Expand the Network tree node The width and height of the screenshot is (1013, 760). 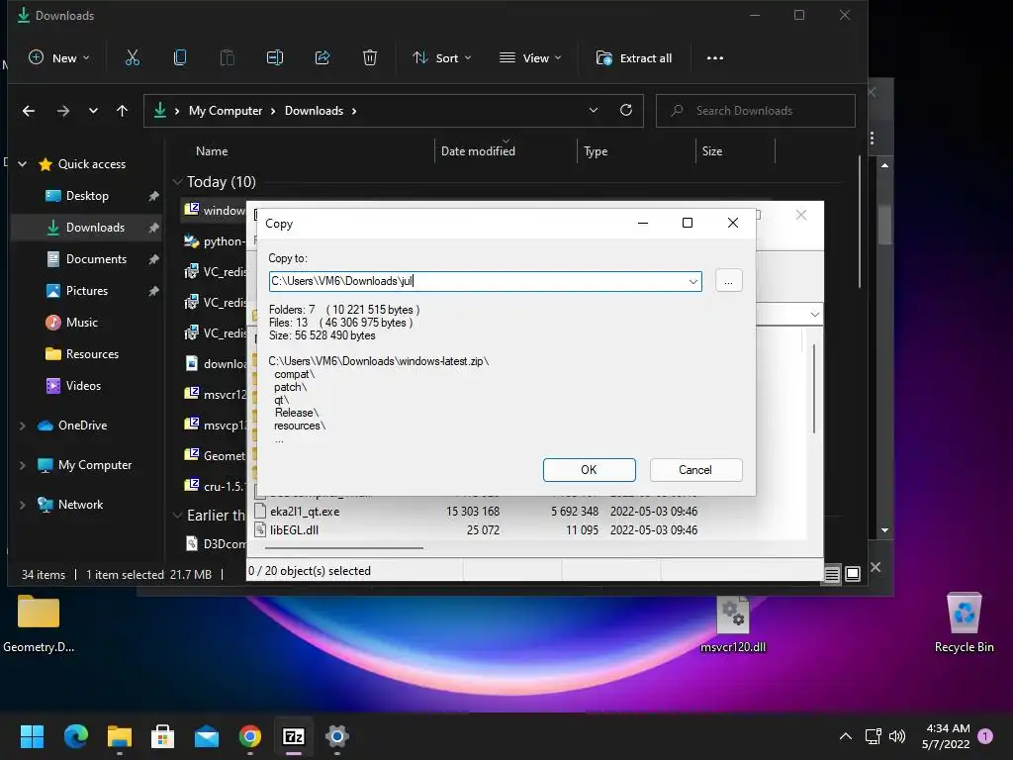click(23, 505)
